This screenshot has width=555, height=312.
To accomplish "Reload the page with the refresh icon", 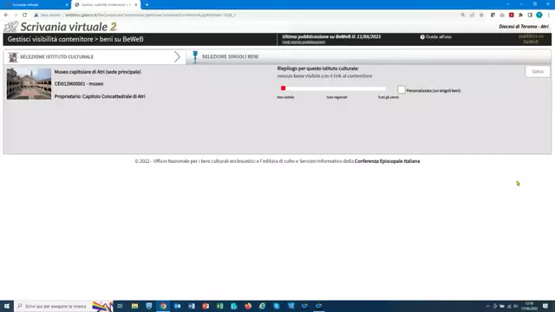I will [x=24, y=15].
